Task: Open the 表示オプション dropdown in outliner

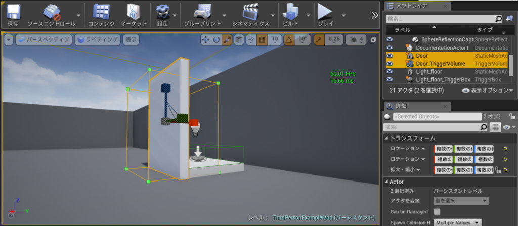Action: pos(488,90)
